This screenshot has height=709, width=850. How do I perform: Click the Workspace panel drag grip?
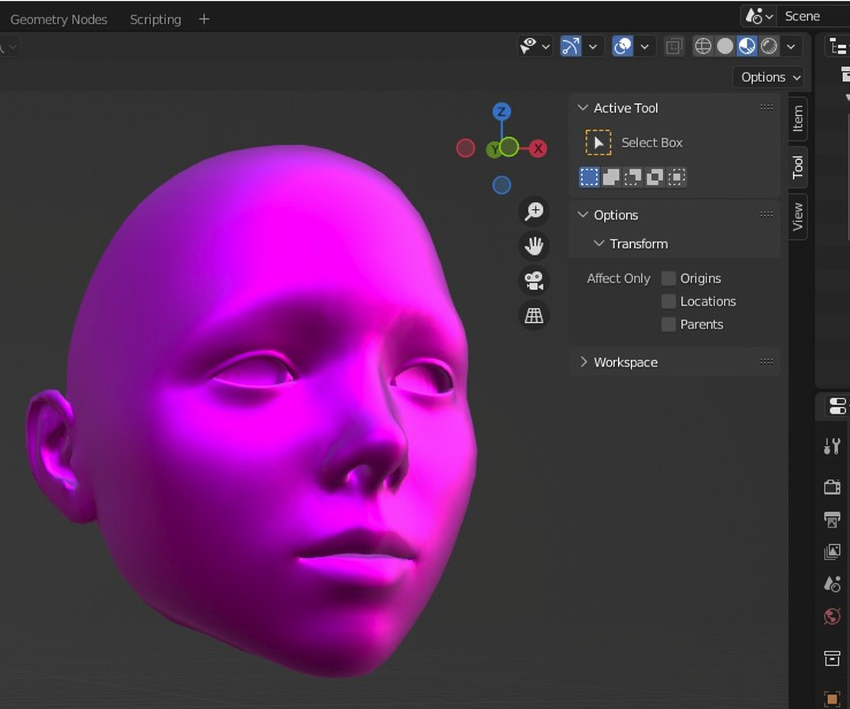(x=766, y=362)
